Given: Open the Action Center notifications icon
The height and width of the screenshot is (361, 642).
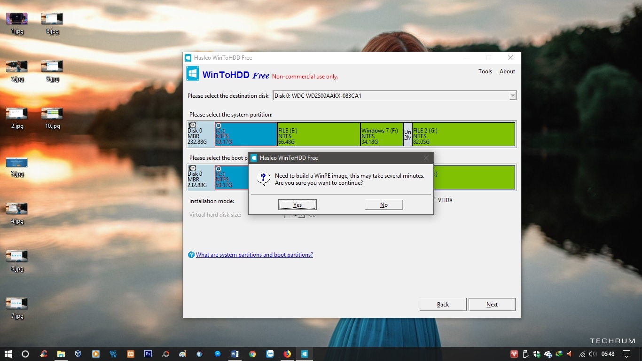Looking at the screenshot, I should [x=626, y=354].
